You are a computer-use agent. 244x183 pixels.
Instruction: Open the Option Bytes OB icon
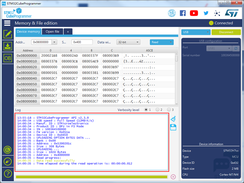(8, 58)
